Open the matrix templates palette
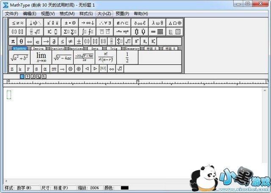Screen dimensions: 271x193 (157, 32)
